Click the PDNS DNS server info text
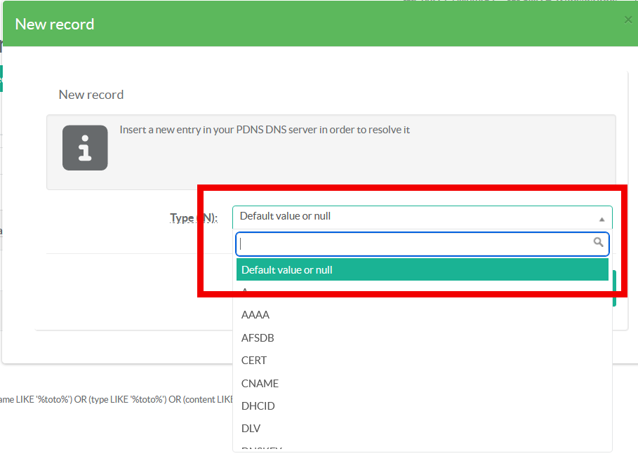The image size is (638, 456). pos(265,130)
